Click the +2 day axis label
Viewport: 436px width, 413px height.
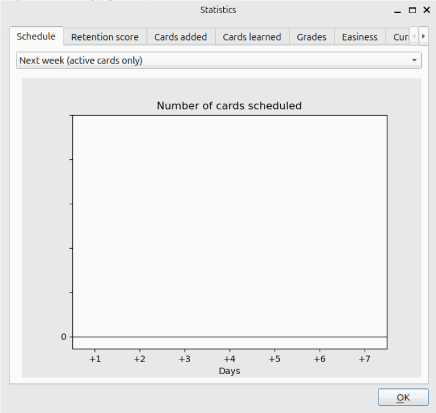click(x=140, y=359)
